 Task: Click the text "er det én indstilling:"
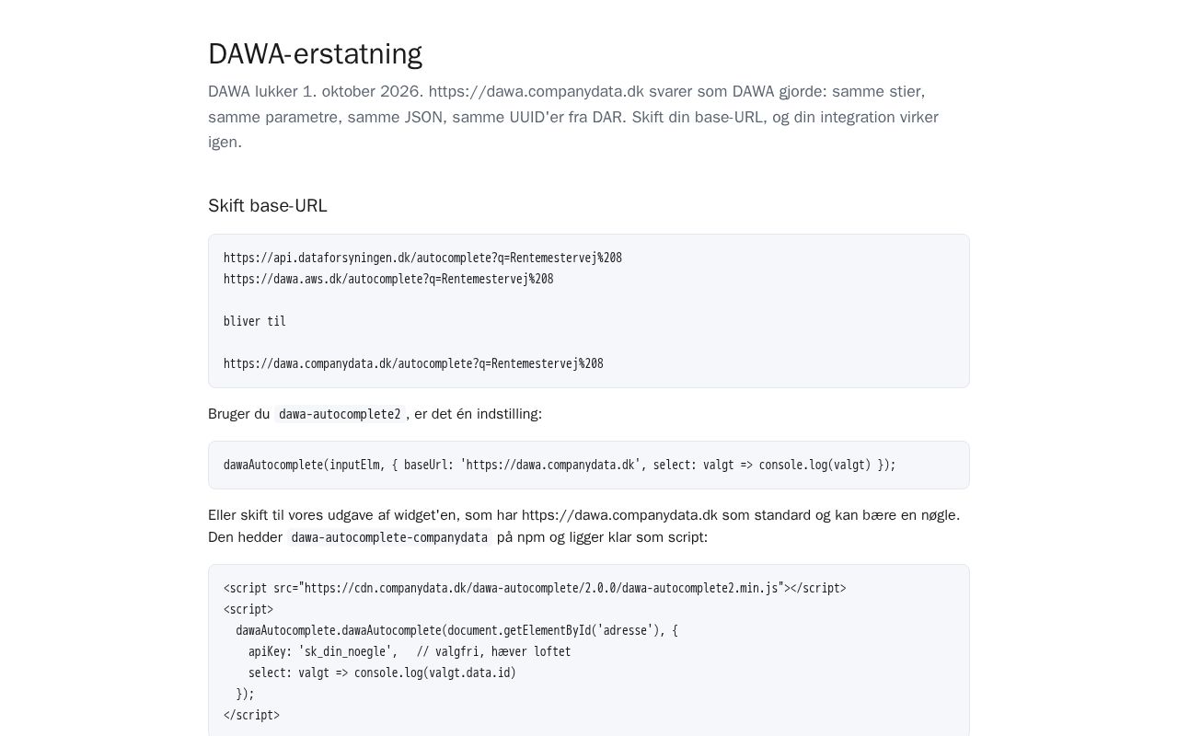(478, 414)
